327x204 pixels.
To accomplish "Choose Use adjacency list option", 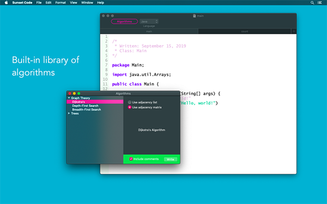I will [130, 102].
